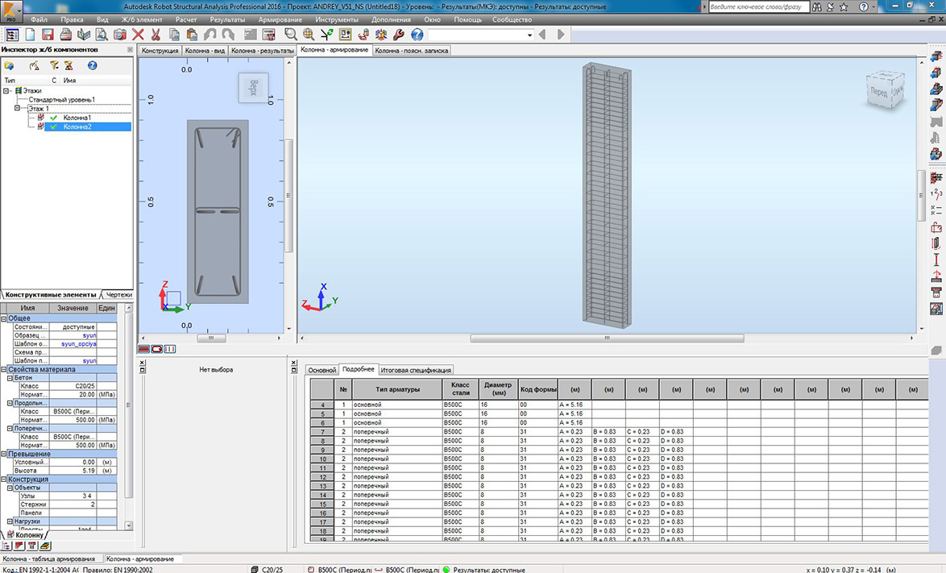Click the red X delete icon

coord(138,35)
